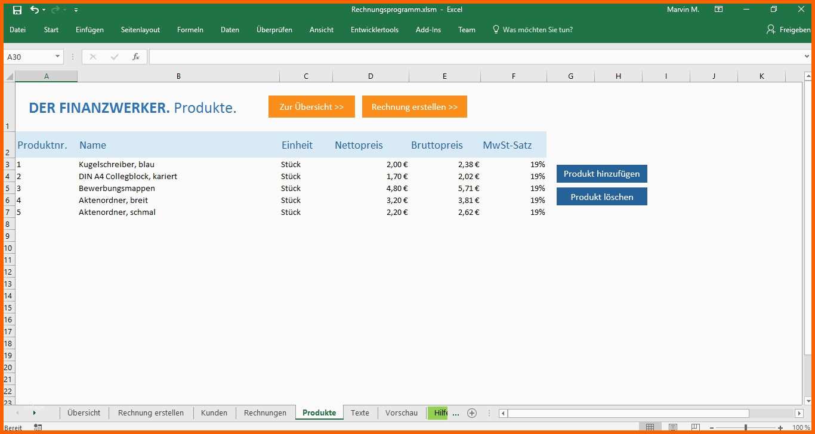Select the Normal view icon in status bar
Screen dimensions: 815x434
point(650,427)
